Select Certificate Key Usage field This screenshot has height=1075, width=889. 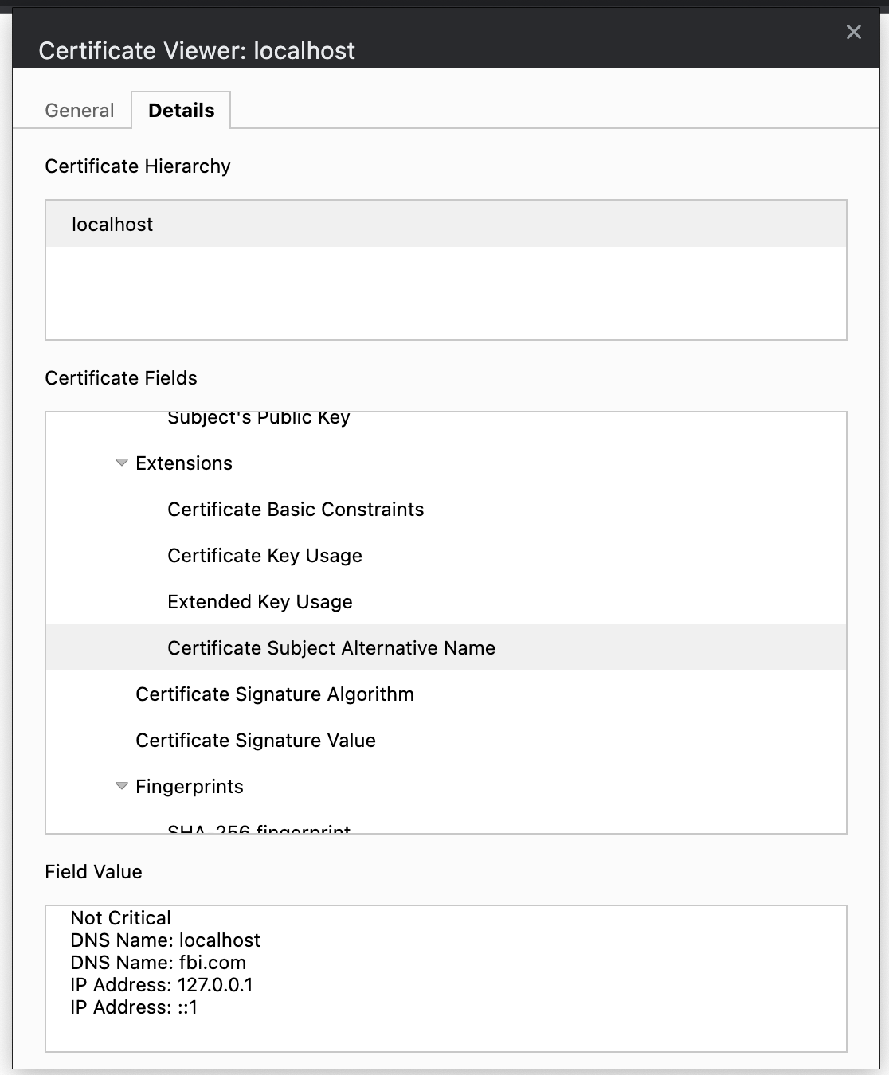pos(264,555)
